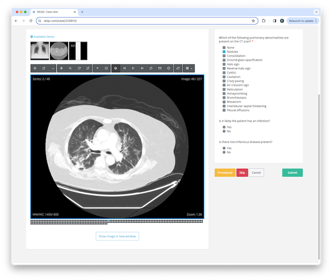
Task: Click the green Submit button
Action: (292, 173)
